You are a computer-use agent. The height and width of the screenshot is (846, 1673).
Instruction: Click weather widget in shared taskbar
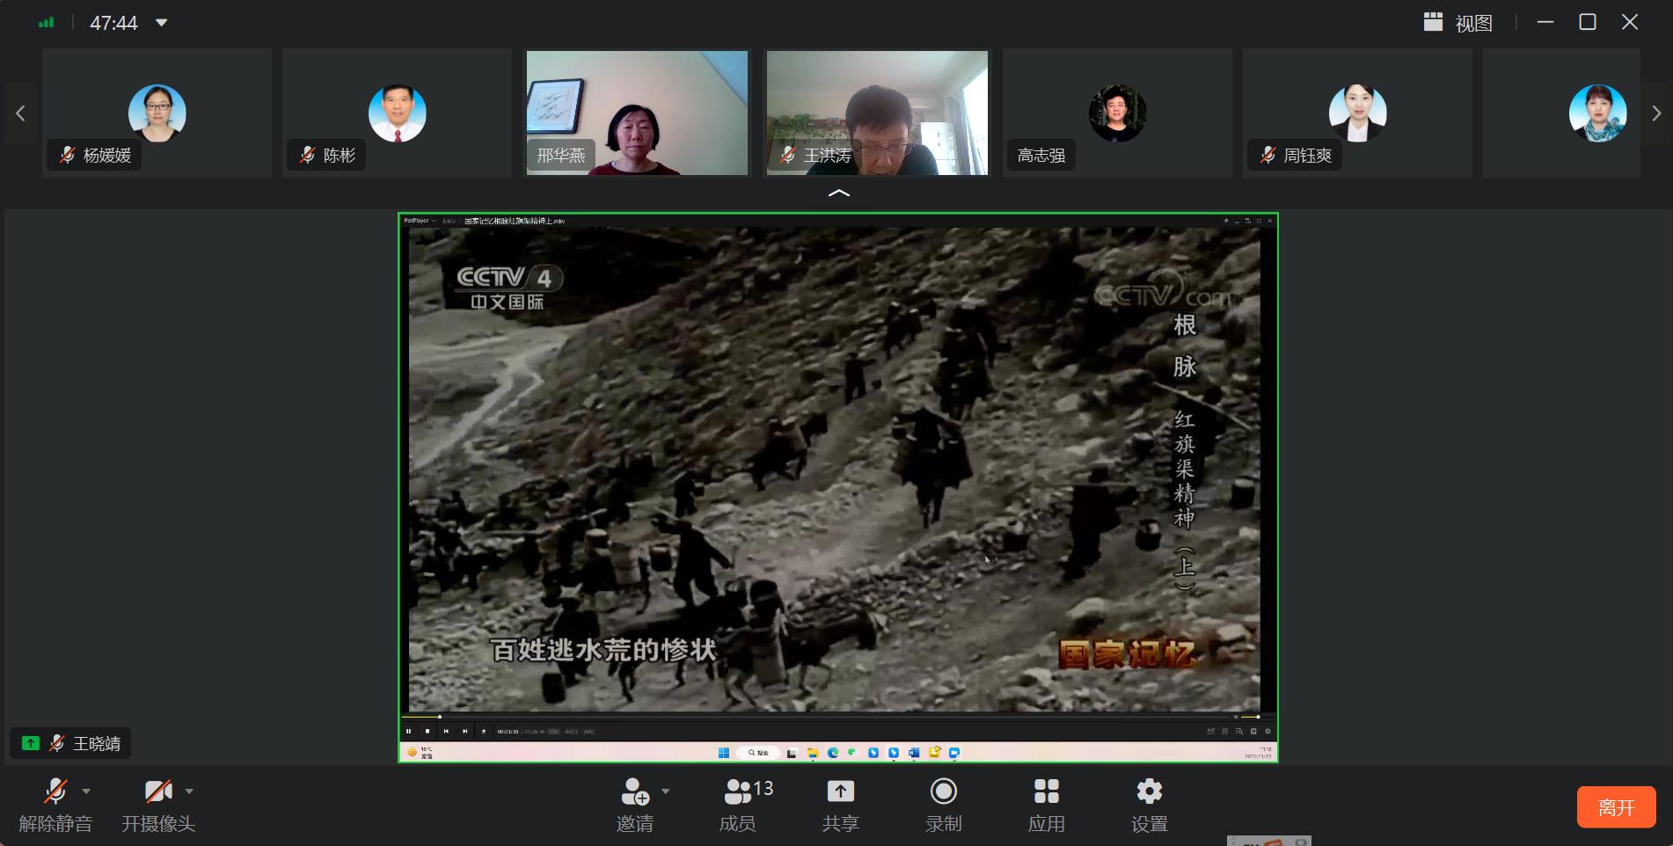click(x=420, y=753)
